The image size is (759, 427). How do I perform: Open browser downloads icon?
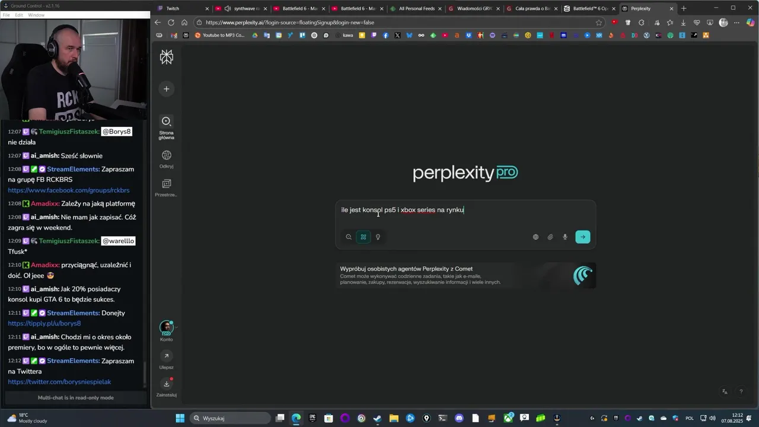[x=683, y=23]
